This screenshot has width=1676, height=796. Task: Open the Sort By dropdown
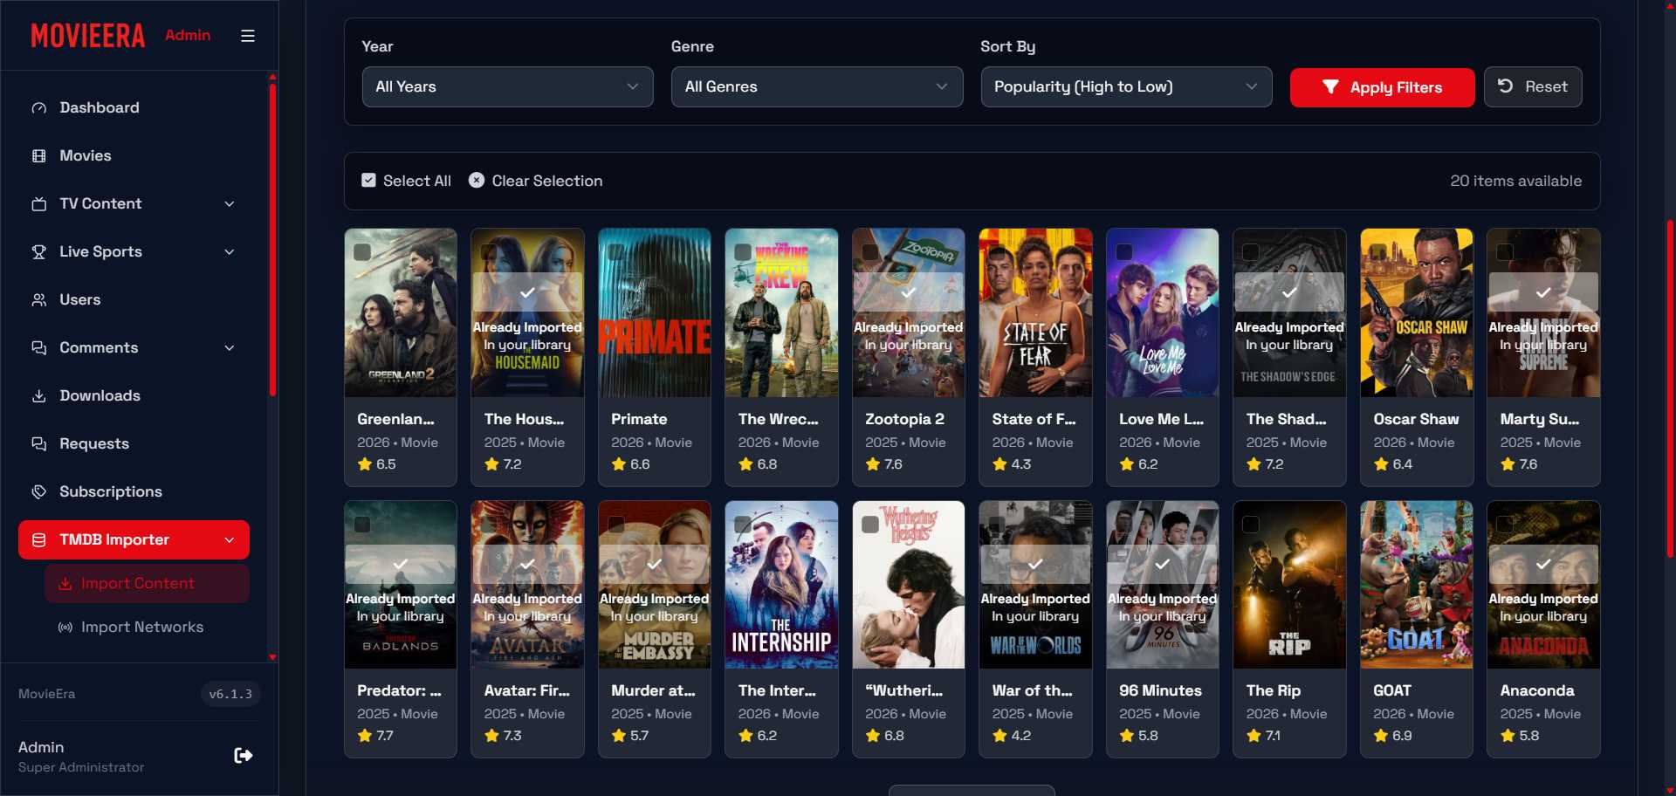pos(1125,86)
